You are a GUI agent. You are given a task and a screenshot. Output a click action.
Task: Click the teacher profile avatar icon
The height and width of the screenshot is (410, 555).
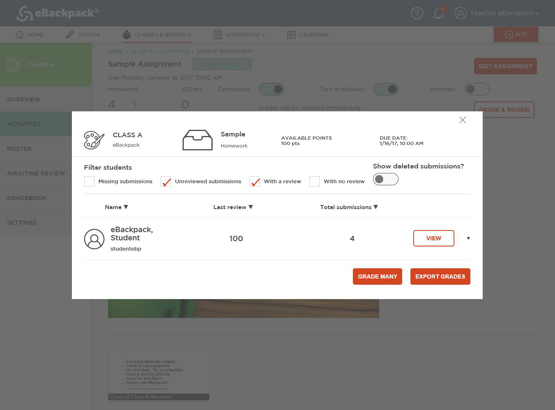click(461, 13)
